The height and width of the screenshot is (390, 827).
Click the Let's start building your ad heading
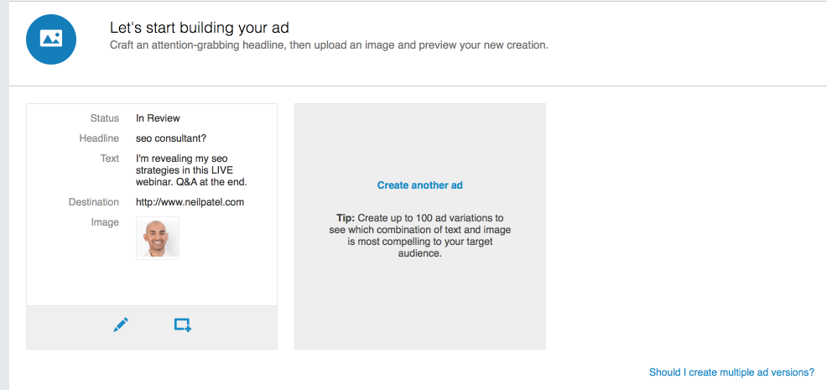point(200,28)
